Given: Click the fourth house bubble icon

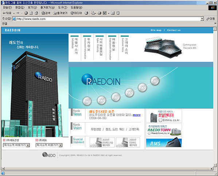Looking at the screenshot, I should [x=129, y=93].
